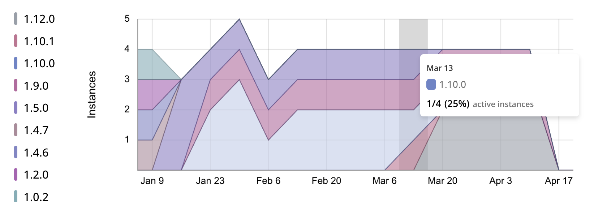Click the 1.12.0 legend color swatch
Screen dimensions: 607x214
tap(16, 19)
